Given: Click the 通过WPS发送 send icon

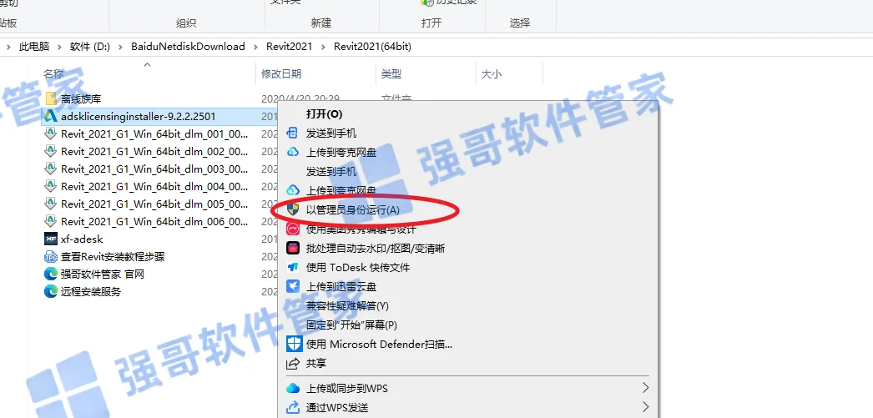Looking at the screenshot, I should [x=293, y=407].
